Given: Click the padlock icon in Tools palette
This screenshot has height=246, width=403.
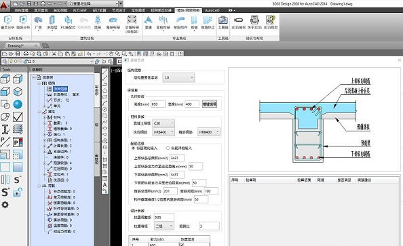Looking at the screenshot, I should click(x=18, y=192).
